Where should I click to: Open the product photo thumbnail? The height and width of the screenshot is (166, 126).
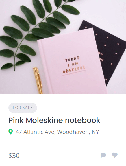click(63, 47)
